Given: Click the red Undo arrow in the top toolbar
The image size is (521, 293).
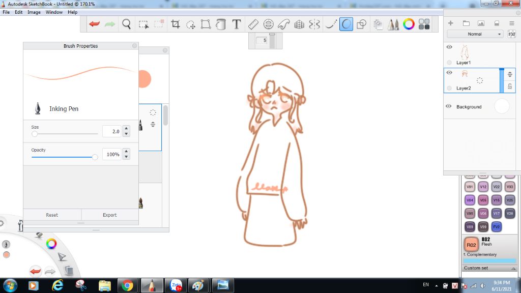Looking at the screenshot, I should 94,24.
